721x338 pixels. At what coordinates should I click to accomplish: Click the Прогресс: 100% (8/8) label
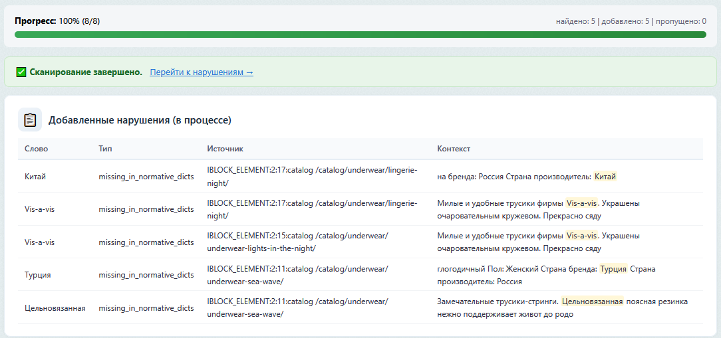pyautogui.click(x=57, y=21)
